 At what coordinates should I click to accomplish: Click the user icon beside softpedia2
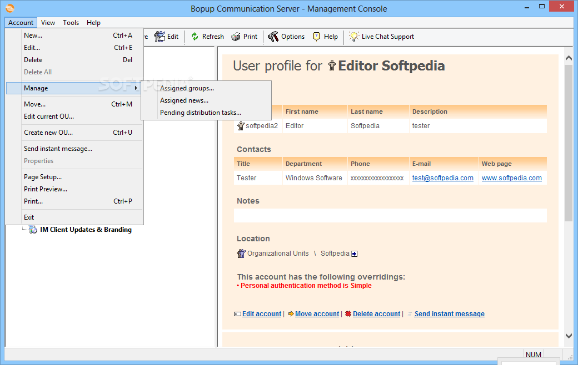[x=241, y=126]
